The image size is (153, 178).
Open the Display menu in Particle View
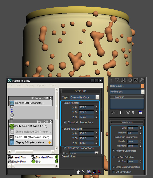(30, 85)
